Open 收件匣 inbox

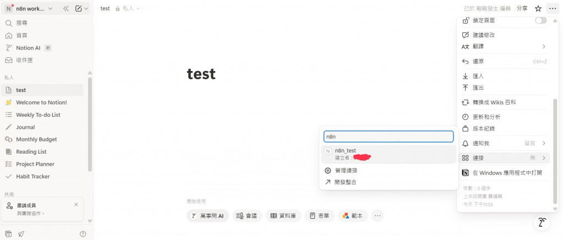[42, 60]
